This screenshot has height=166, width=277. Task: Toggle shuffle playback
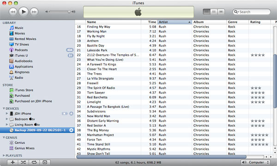pos(24,162)
